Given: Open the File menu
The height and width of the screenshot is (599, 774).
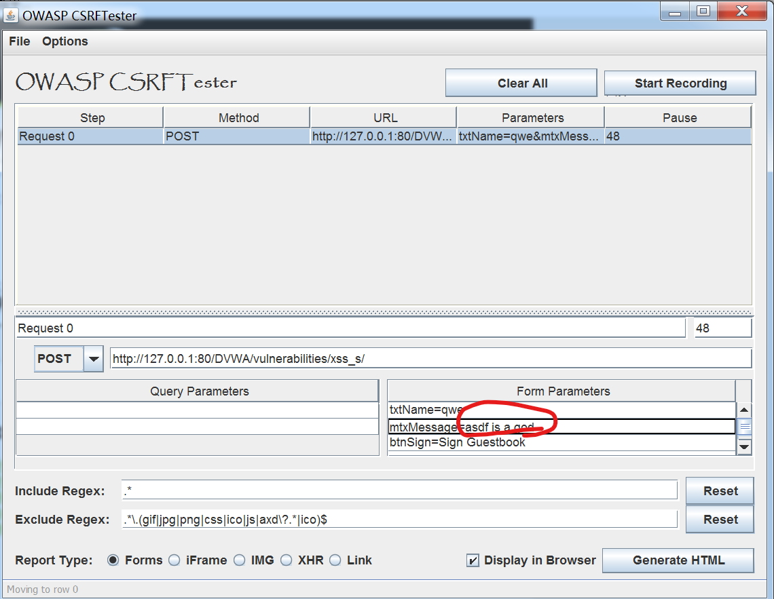Looking at the screenshot, I should click(20, 41).
